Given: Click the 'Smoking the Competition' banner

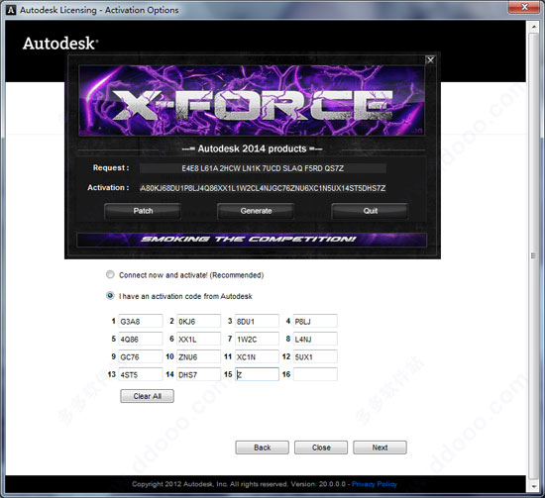Looking at the screenshot, I should tap(252, 240).
